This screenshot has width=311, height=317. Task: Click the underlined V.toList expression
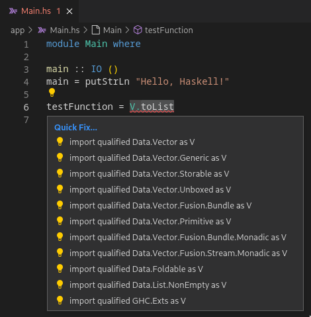(x=152, y=107)
